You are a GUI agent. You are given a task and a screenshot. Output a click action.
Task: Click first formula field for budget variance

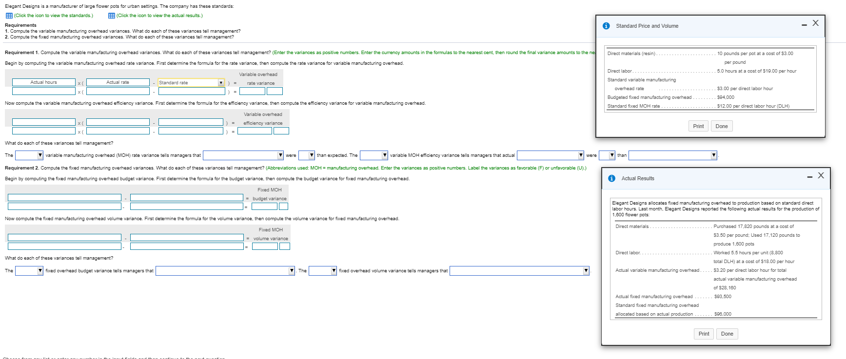[x=64, y=198]
